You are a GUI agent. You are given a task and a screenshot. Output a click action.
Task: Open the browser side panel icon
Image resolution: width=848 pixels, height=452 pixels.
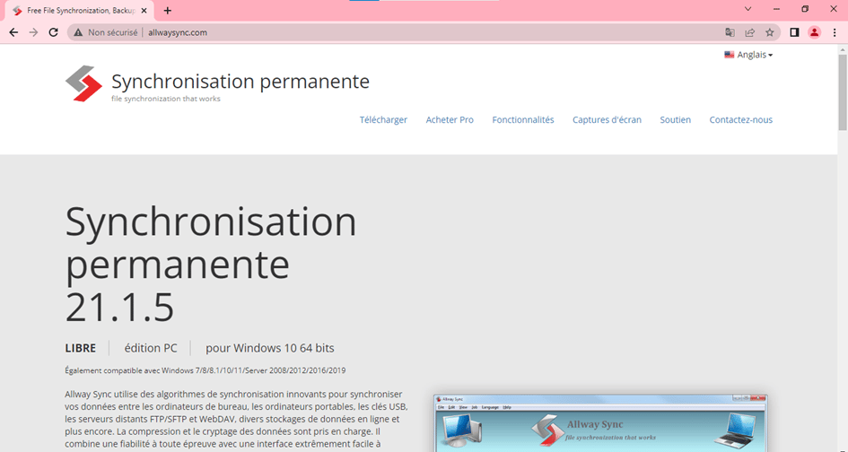(794, 32)
